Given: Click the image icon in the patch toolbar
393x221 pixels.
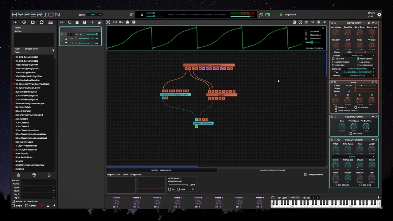Looking at the screenshot, I should coord(115,22).
